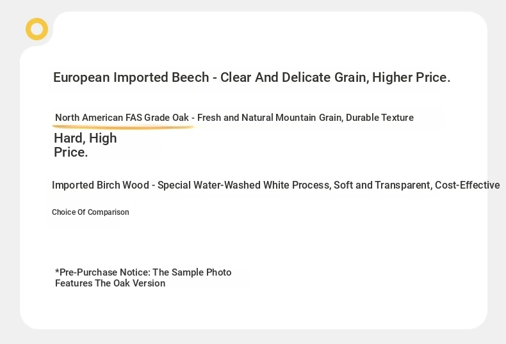The height and width of the screenshot is (344, 506).
Task: Click 'The Sample Photo' in the notice
Action: pyautogui.click(x=192, y=272)
